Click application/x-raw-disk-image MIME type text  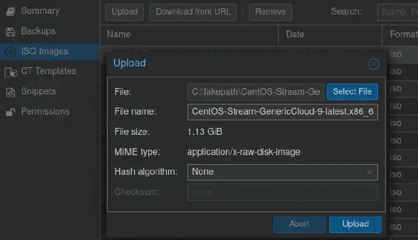point(244,152)
